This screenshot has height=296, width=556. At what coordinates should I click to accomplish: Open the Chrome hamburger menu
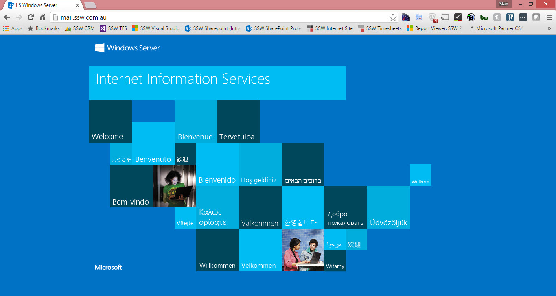[x=549, y=17]
